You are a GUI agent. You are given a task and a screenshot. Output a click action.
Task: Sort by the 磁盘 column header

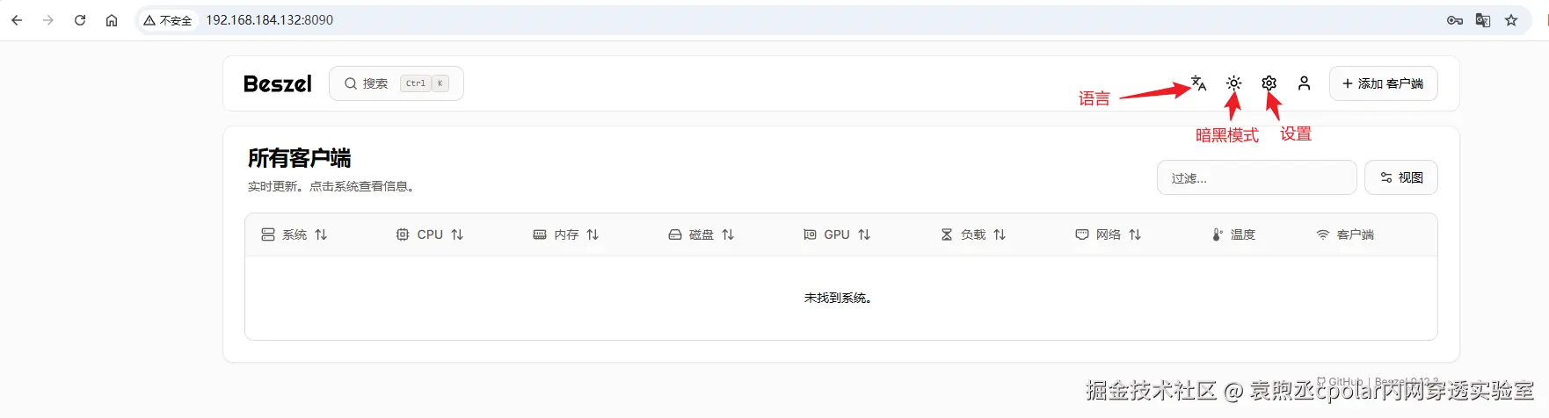[x=702, y=234]
